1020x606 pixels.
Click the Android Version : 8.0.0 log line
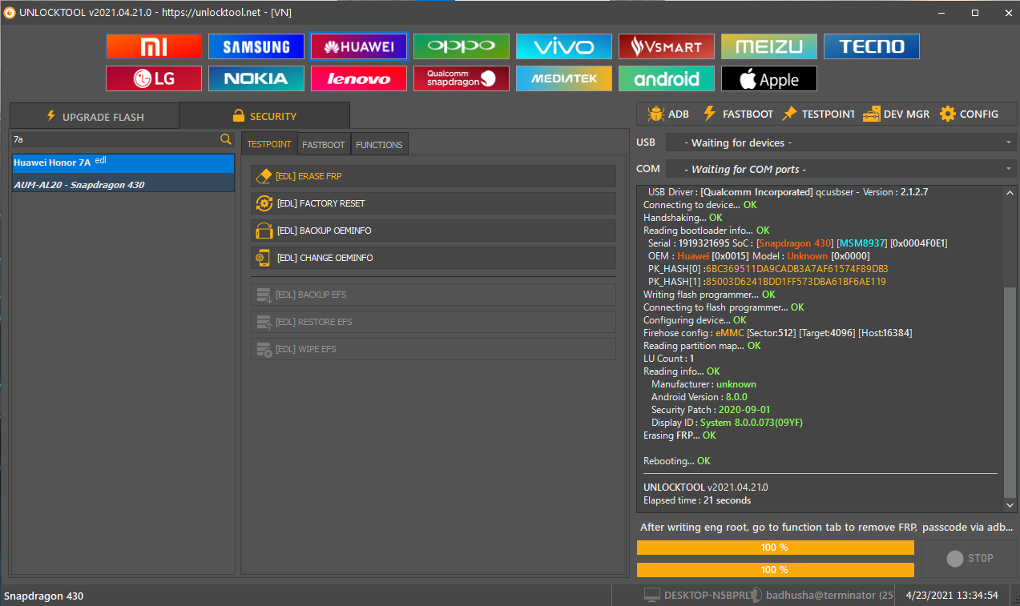point(699,397)
